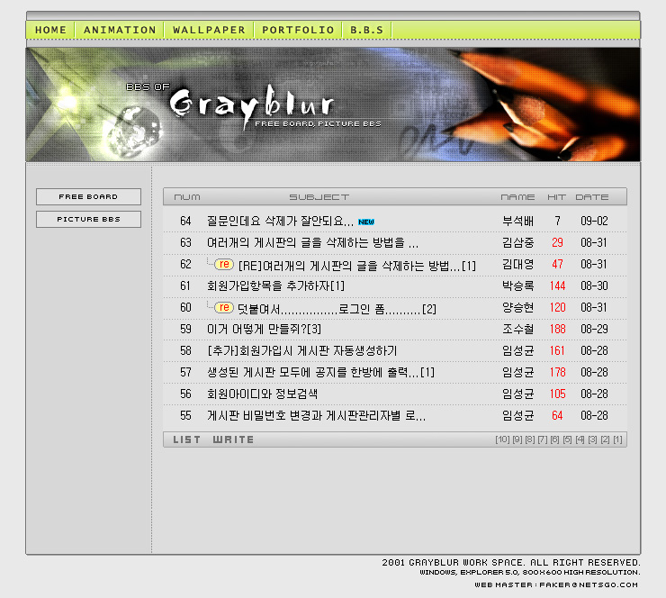Open post 58 [추가] subject link
The image size is (666, 598).
tap(302, 350)
